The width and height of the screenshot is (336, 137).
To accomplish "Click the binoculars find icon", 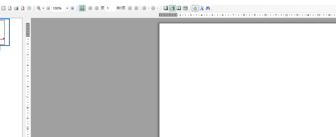I will pyautogui.click(x=208, y=8).
